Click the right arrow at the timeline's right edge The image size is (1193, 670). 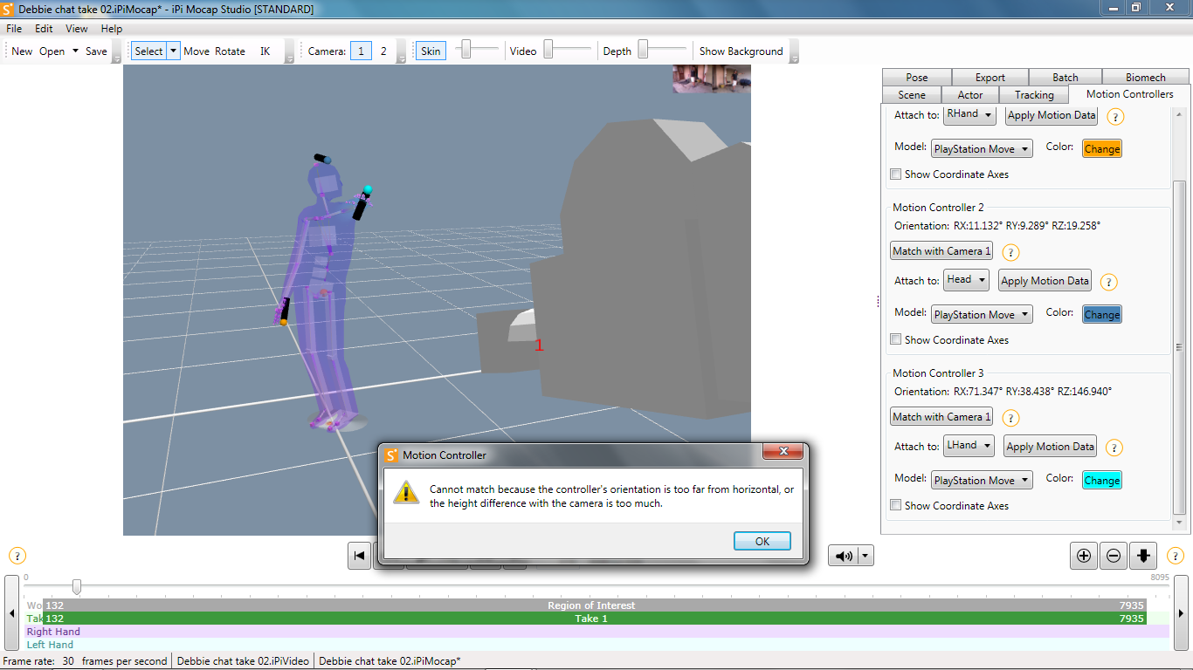click(1181, 613)
